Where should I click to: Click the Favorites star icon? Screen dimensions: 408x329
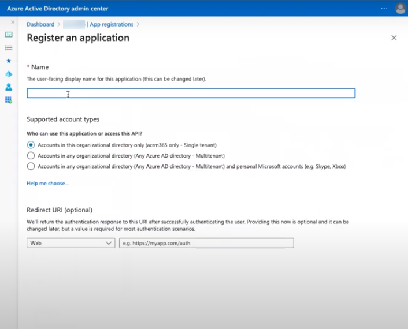(x=9, y=61)
